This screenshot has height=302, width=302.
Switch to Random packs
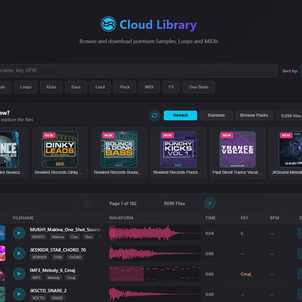point(216,115)
